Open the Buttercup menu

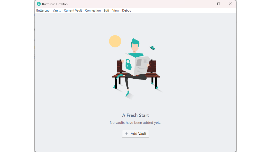43,11
